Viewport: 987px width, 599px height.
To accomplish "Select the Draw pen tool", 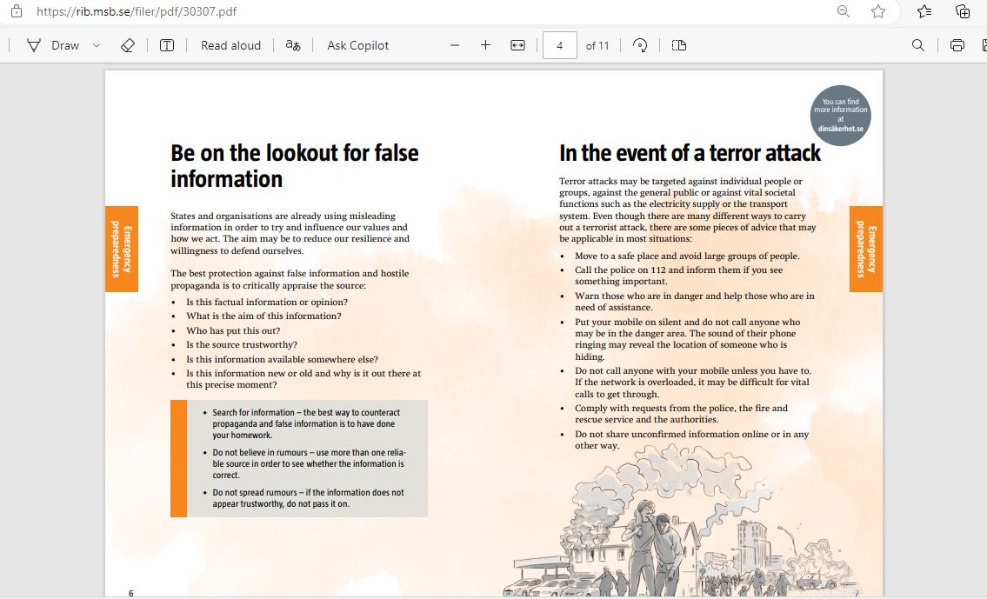I will point(53,45).
